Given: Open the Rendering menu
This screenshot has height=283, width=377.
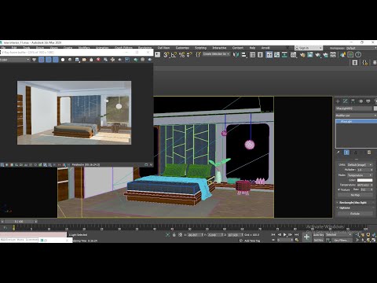Looking at the screenshot, I should pos(145,48).
